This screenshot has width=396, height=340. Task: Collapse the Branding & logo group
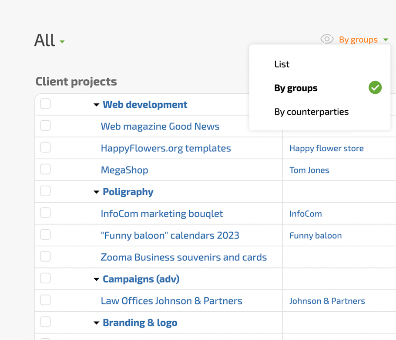coord(97,323)
